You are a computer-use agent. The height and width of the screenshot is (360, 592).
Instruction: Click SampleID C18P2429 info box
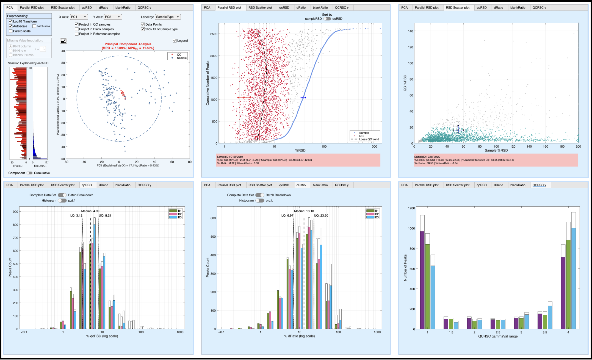point(496,160)
